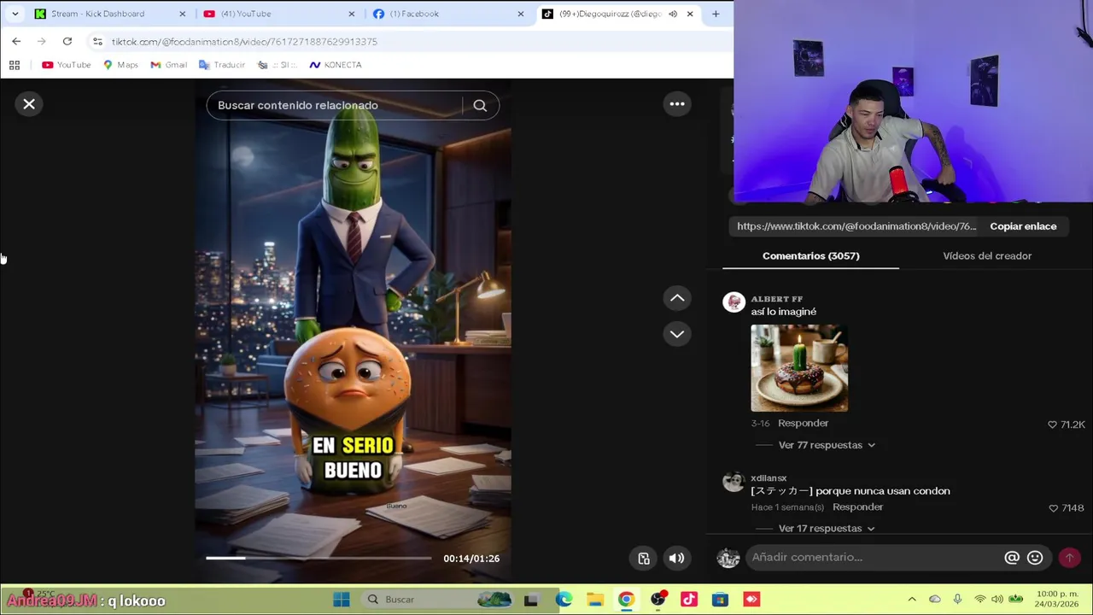
Task: Reload the page
Action: tap(67, 41)
